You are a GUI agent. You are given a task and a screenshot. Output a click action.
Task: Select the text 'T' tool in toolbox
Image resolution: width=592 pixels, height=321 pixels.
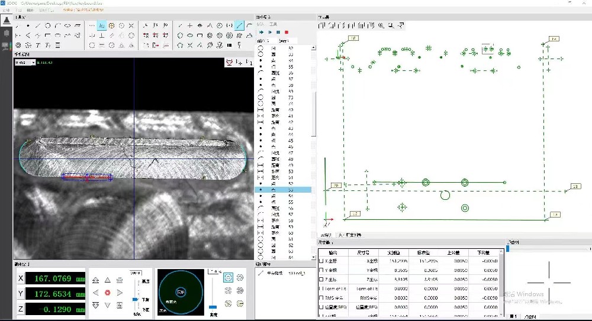point(38,45)
